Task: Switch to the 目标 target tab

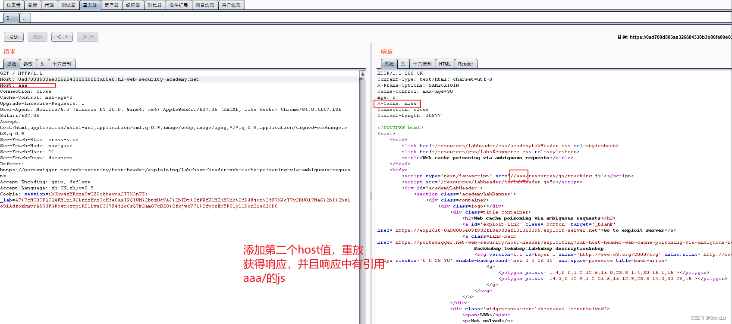Action: (33, 5)
